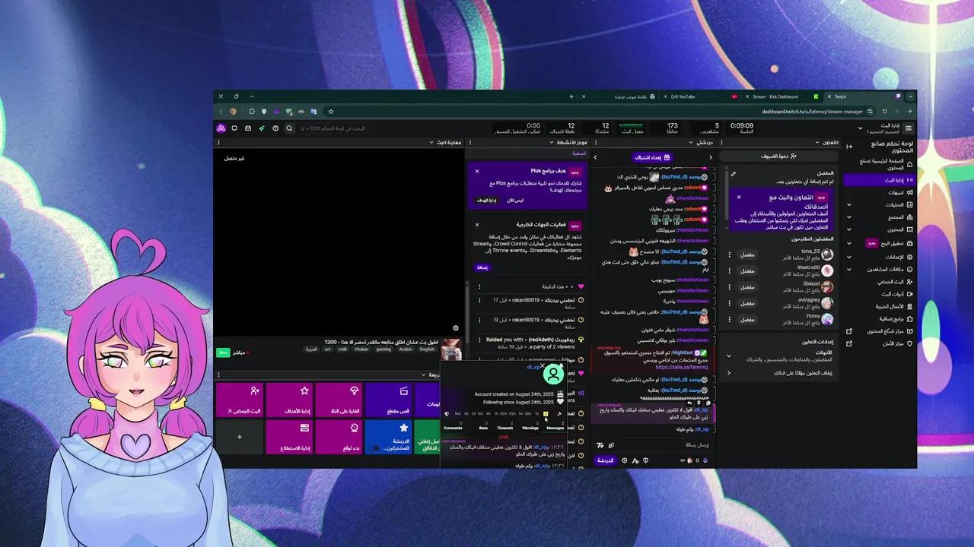Open the dashboard hamburger menu

pos(908,128)
